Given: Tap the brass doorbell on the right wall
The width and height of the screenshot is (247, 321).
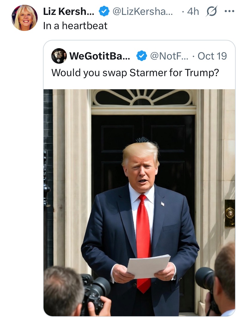Looking at the screenshot, I should (x=230, y=213).
